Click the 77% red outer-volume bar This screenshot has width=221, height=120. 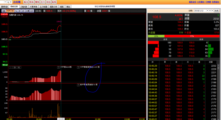pyautogui.click(x=192, y=36)
